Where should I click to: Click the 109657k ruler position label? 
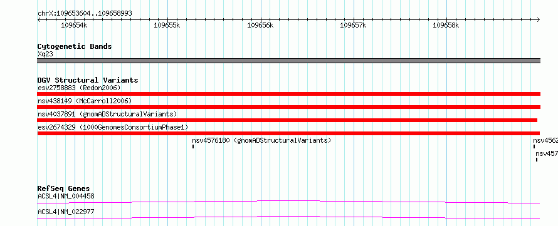click(x=354, y=25)
